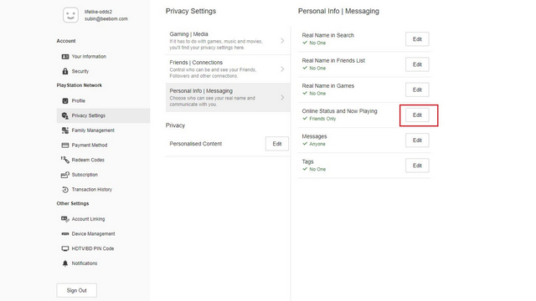Click the Online Status and Now Playing label
This screenshot has width=536, height=301.
(x=339, y=111)
